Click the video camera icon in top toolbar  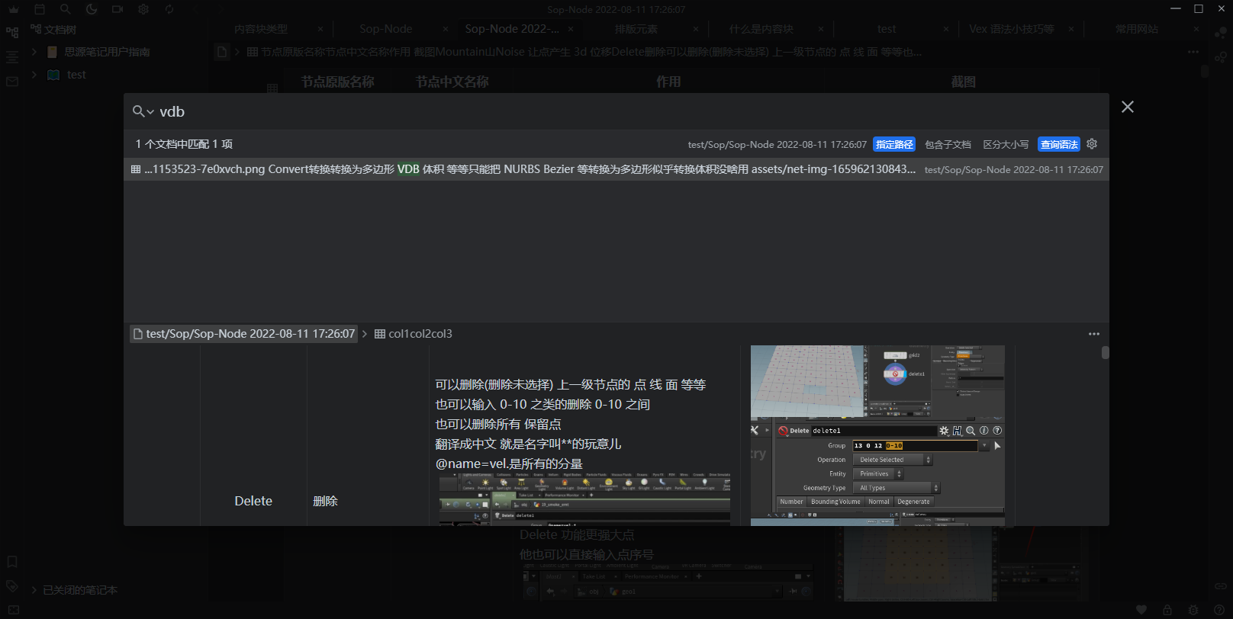(118, 9)
